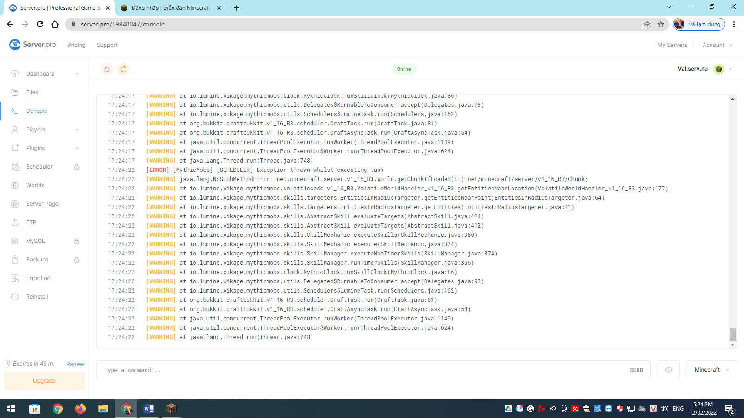Click the java.lang.NoSuchMethodError console line
Viewport: 744px width, 418px height.
(348, 179)
